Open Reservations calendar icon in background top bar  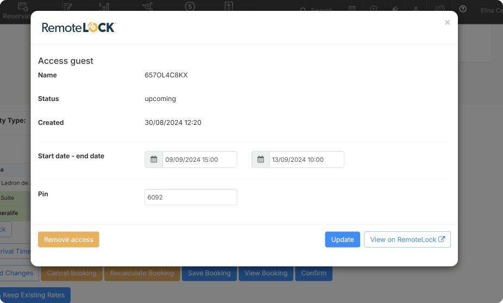(23, 6)
